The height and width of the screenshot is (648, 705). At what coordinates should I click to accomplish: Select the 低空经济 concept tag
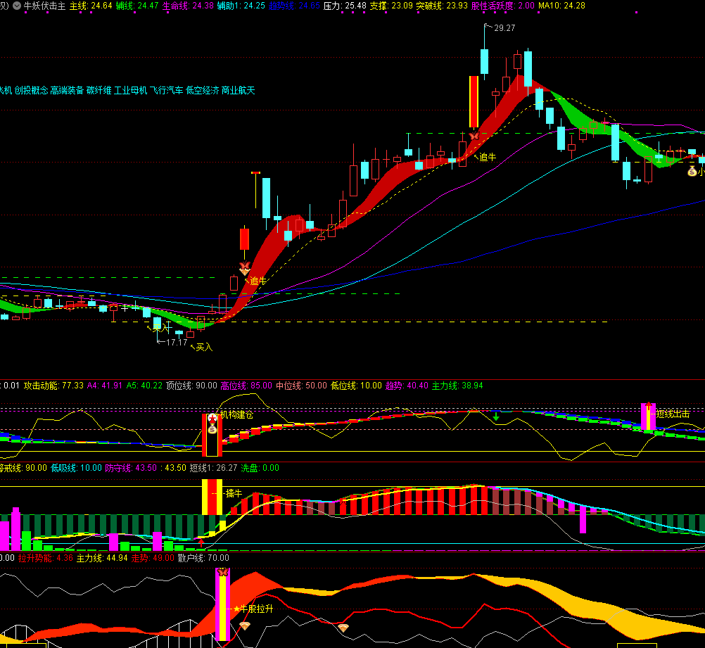click(202, 90)
